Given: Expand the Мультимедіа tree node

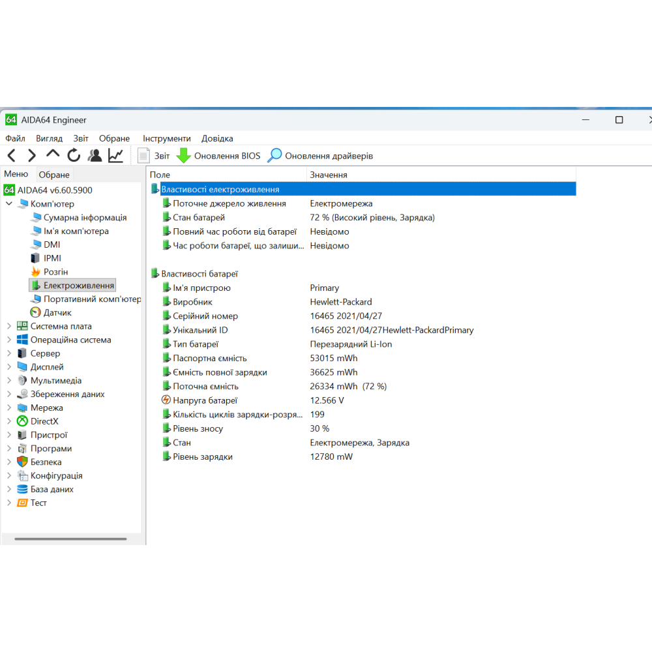Looking at the screenshot, I should (9, 381).
